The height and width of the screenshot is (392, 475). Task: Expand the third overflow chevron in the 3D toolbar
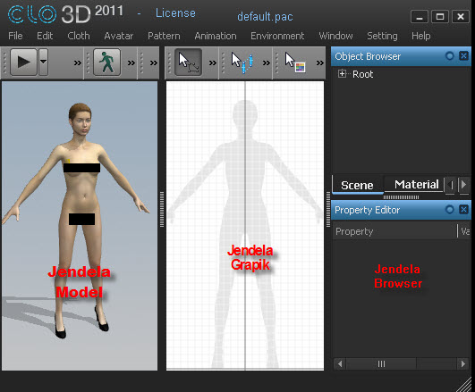pos(154,63)
